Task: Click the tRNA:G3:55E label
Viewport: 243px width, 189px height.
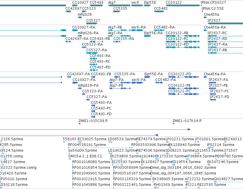Action: click(213, 9)
